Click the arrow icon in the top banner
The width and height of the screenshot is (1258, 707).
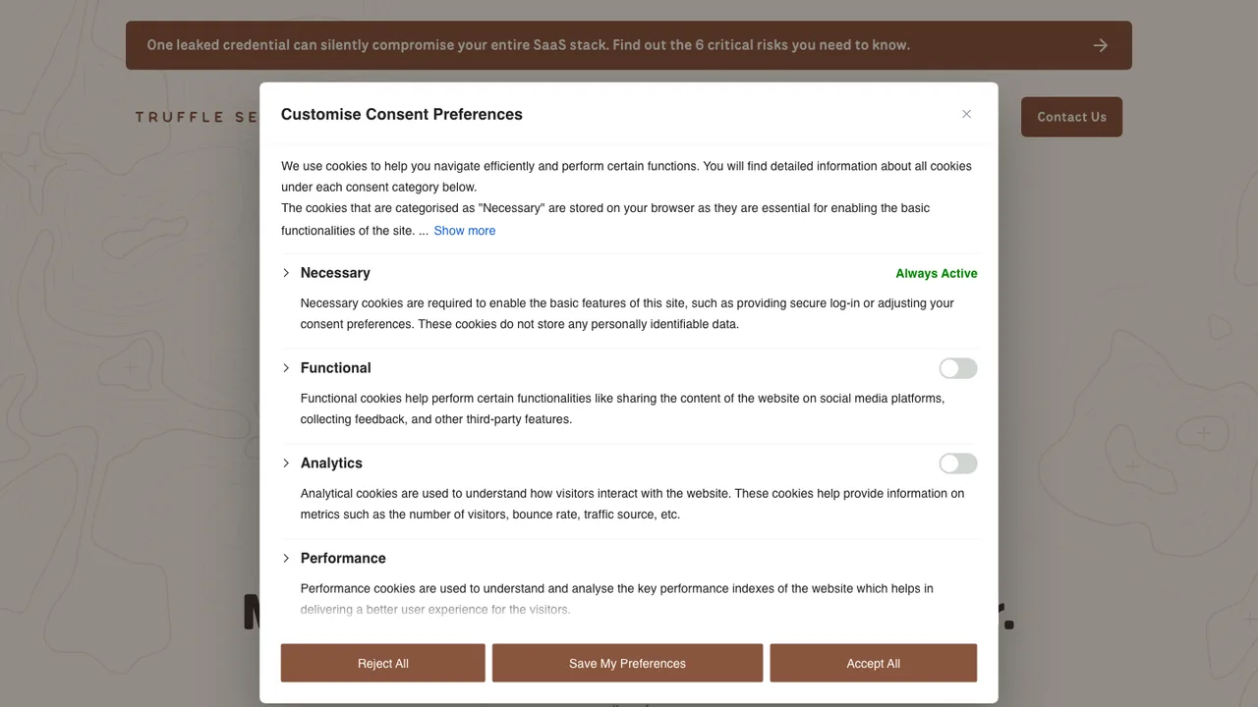1101,45
